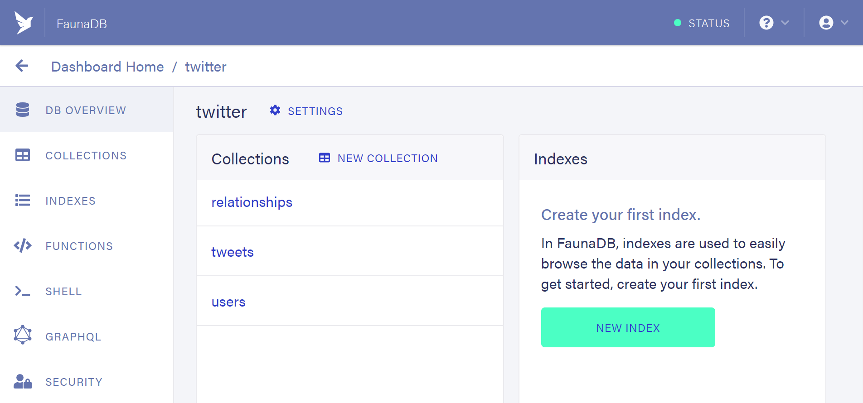Open the users collection

click(x=228, y=302)
